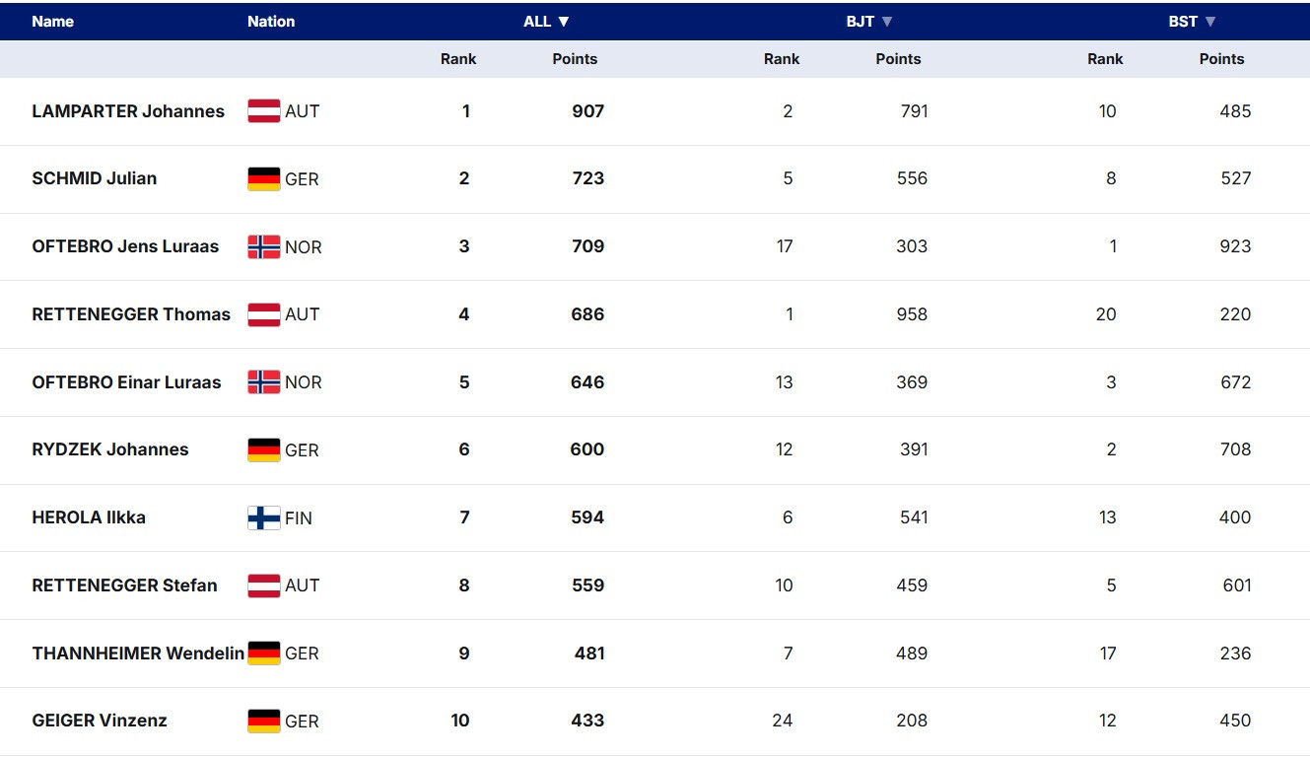Click the BJT Points subheader

click(898, 59)
